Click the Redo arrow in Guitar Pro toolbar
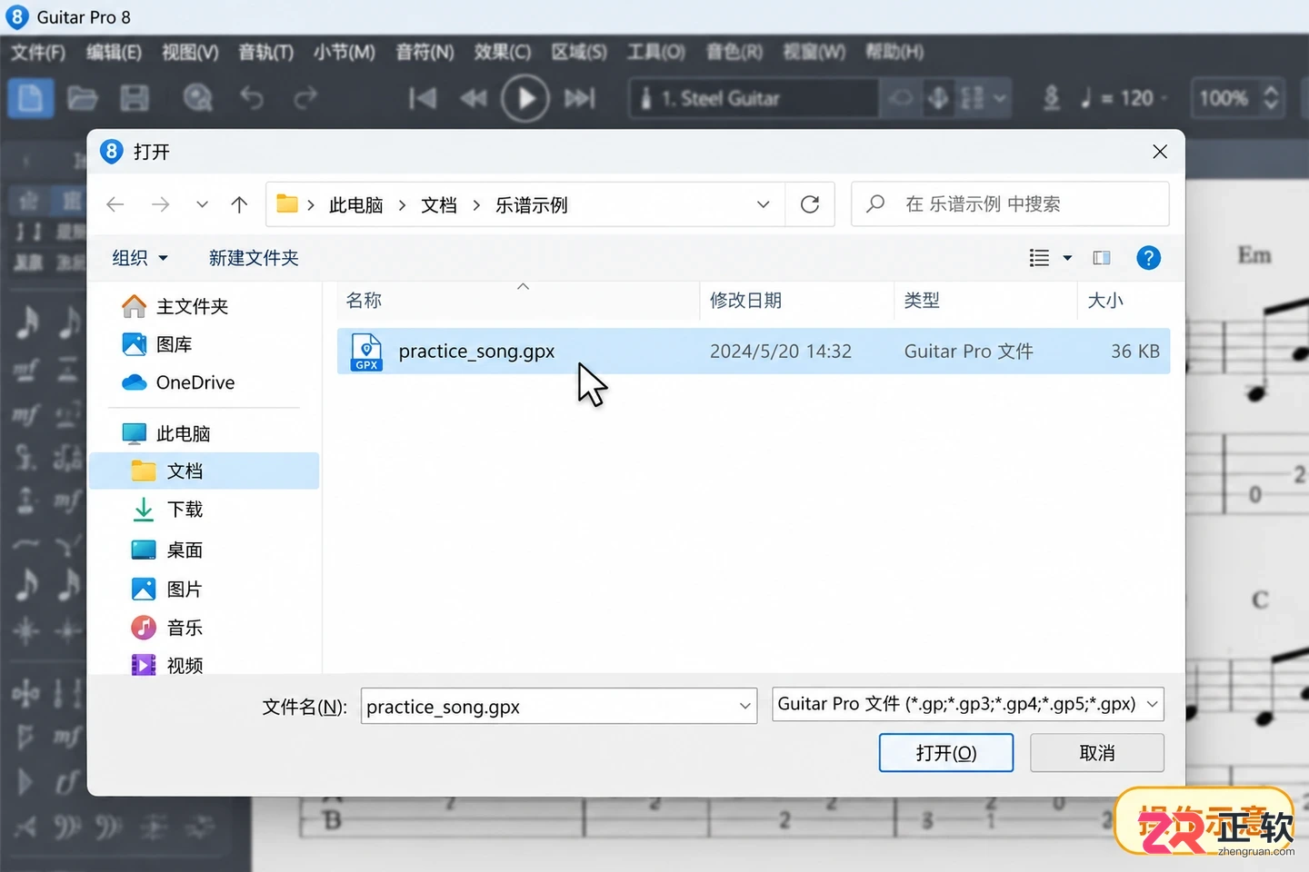 point(305,98)
